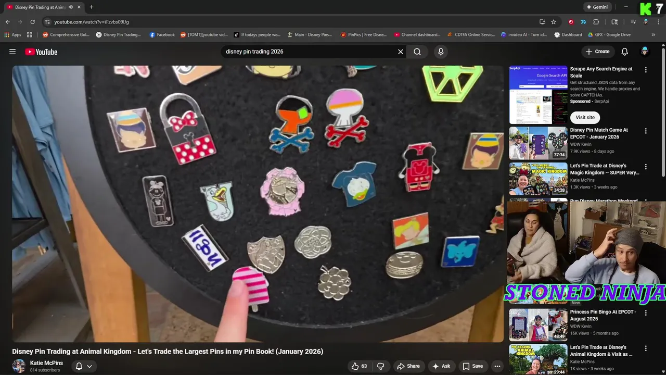This screenshot has width=666, height=375.
Task: Open options for Magic Kingdom SUPER Very video
Action: click(x=646, y=167)
